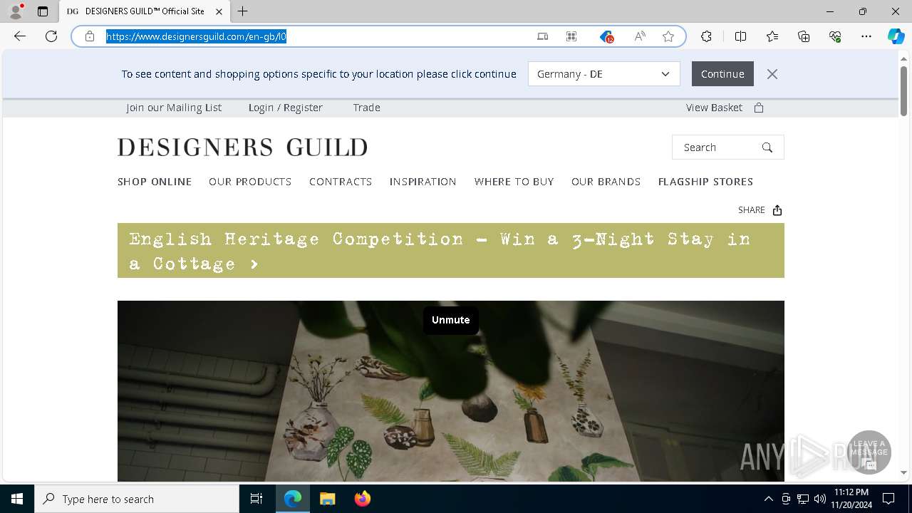Open the FLAGSHIP STORES menu
This screenshot has width=912, height=513.
click(x=706, y=182)
